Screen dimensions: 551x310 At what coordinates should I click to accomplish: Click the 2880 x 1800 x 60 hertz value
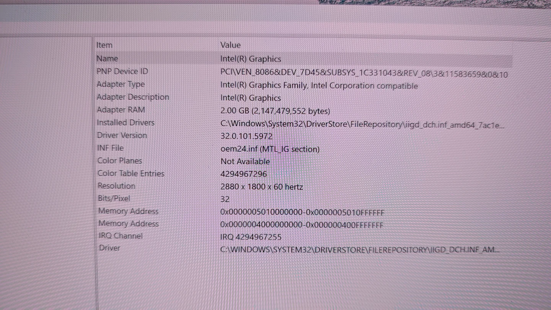point(262,187)
